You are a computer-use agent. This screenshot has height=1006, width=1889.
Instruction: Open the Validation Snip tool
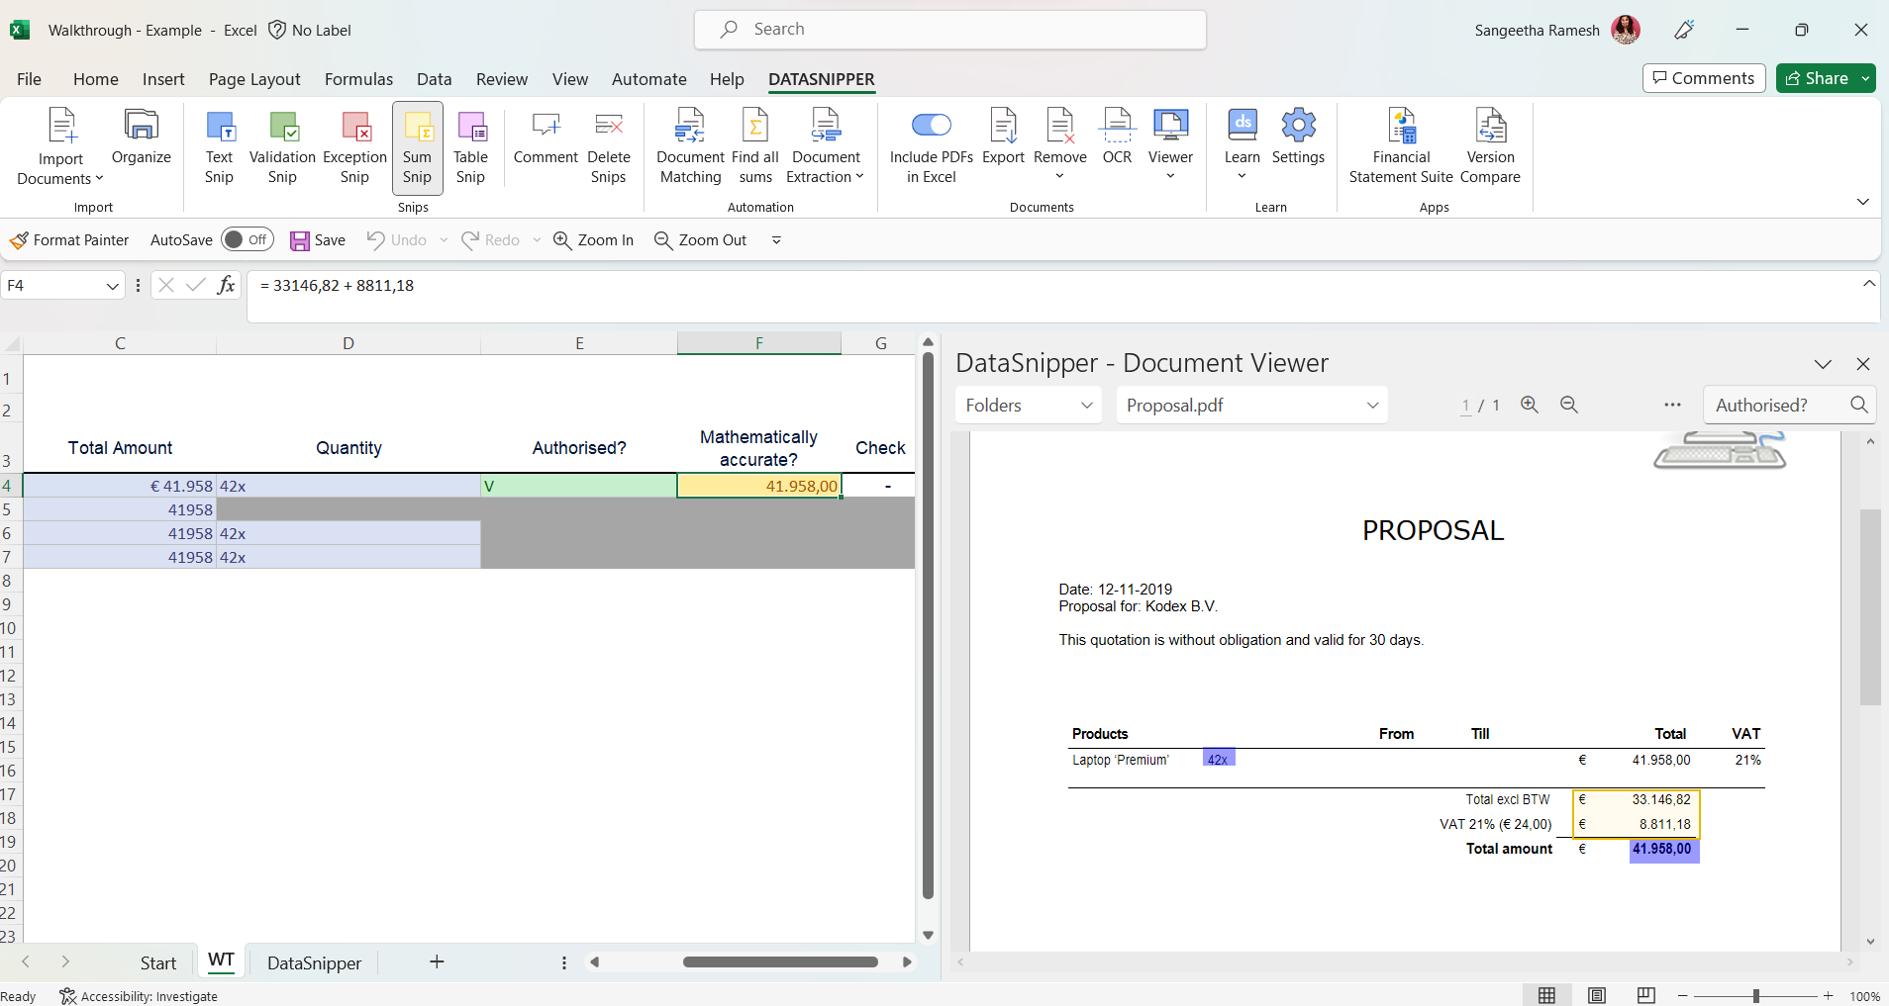click(x=283, y=145)
